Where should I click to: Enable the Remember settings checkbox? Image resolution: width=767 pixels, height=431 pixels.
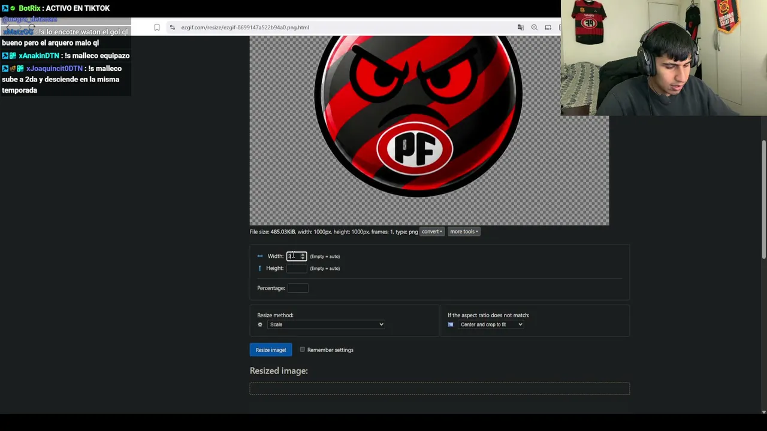[303, 350]
